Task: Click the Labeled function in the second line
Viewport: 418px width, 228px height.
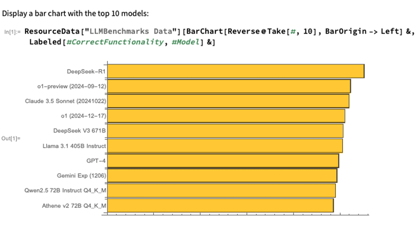Action: pyautogui.click(x=46, y=42)
